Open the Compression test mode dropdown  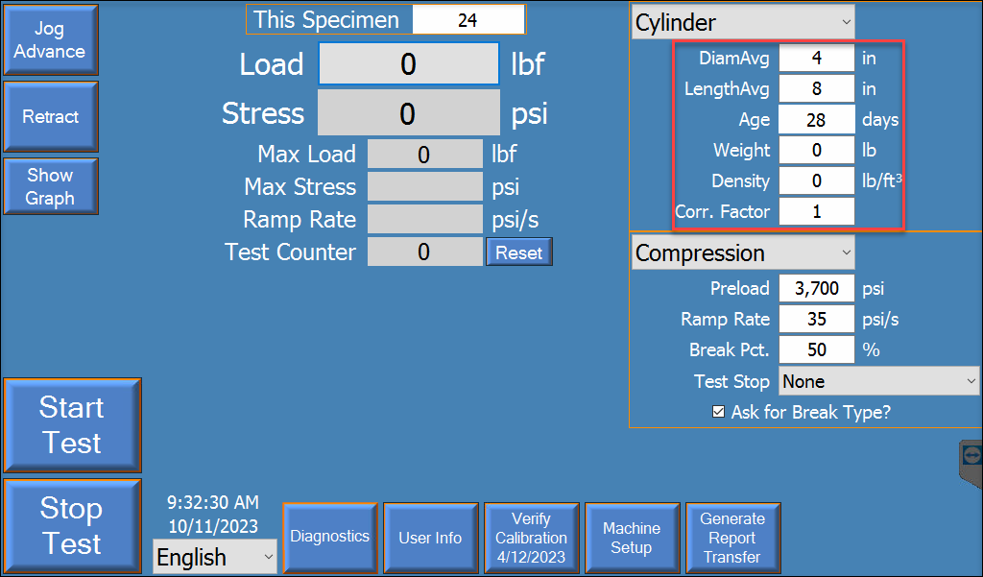742,252
